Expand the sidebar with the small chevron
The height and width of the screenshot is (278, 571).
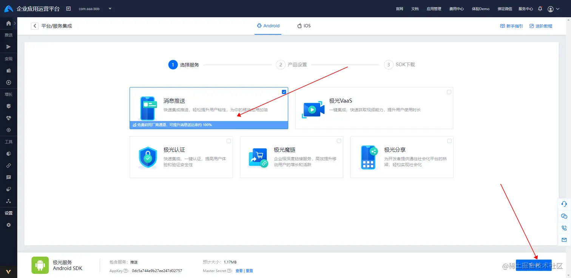click(x=15, y=23)
